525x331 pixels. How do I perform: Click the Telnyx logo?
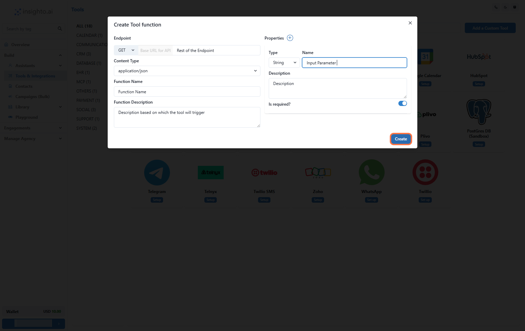pos(211,172)
